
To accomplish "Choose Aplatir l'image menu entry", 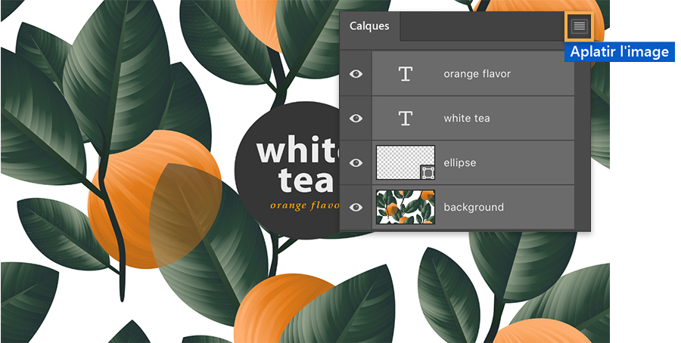I will [x=619, y=52].
